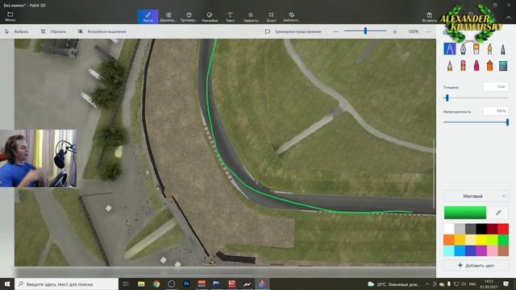Choose the bright red color swatch
Screen dimensions: 516x290
(503, 229)
